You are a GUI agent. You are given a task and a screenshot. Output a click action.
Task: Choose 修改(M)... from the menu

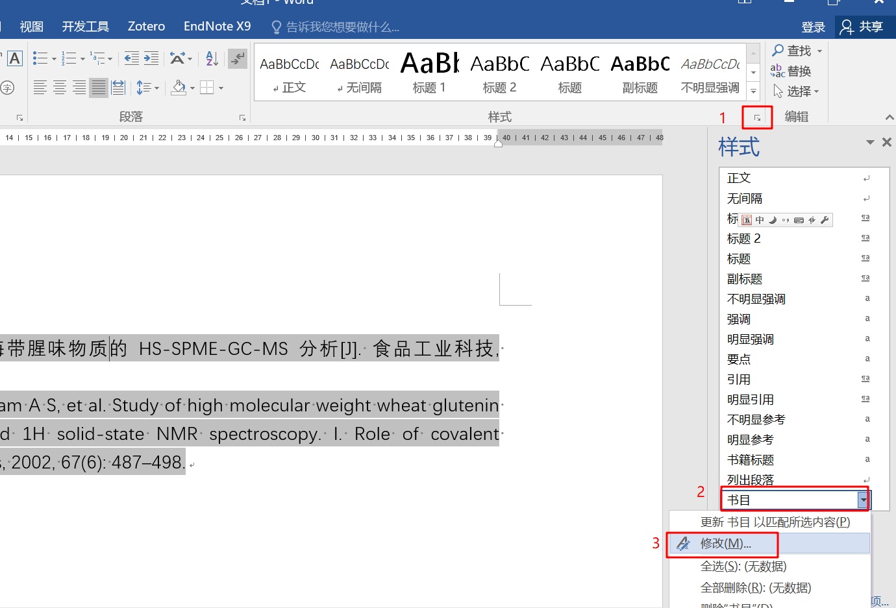point(770,543)
